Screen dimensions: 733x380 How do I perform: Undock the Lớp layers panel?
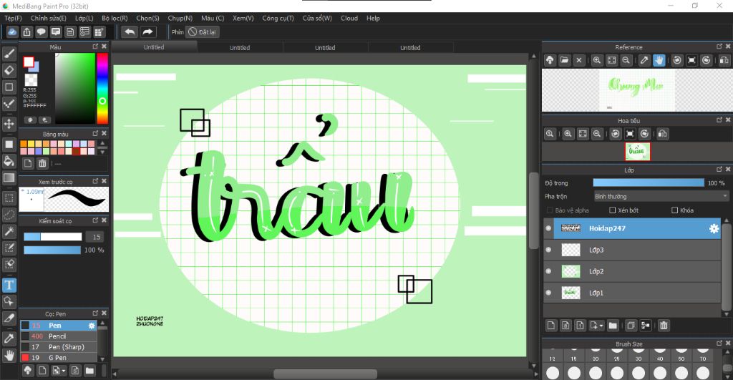coord(719,170)
